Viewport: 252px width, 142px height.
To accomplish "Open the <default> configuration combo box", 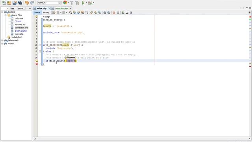I will [49, 3].
